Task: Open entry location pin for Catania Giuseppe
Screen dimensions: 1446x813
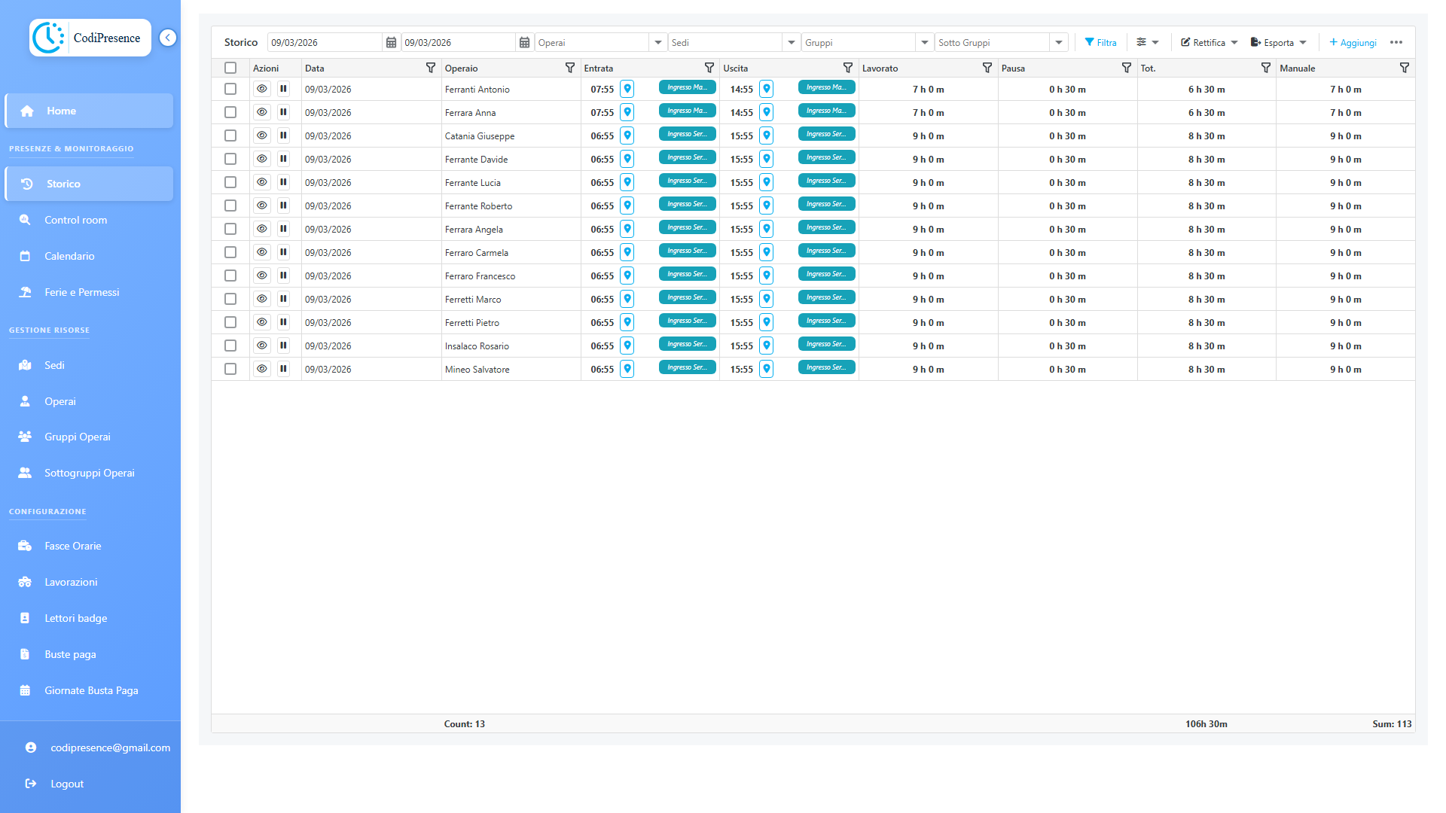Action: (627, 135)
